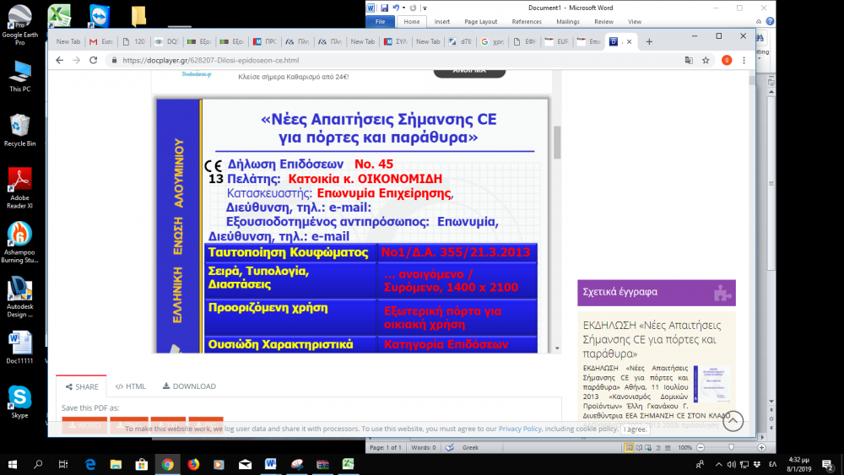Reload the docplayer page
844x475 pixels.
point(93,60)
